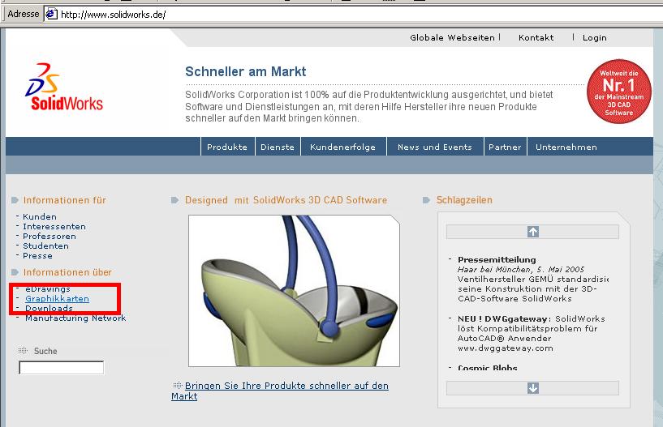Open the Kontakt link
The height and width of the screenshot is (427, 663).
[x=536, y=37]
